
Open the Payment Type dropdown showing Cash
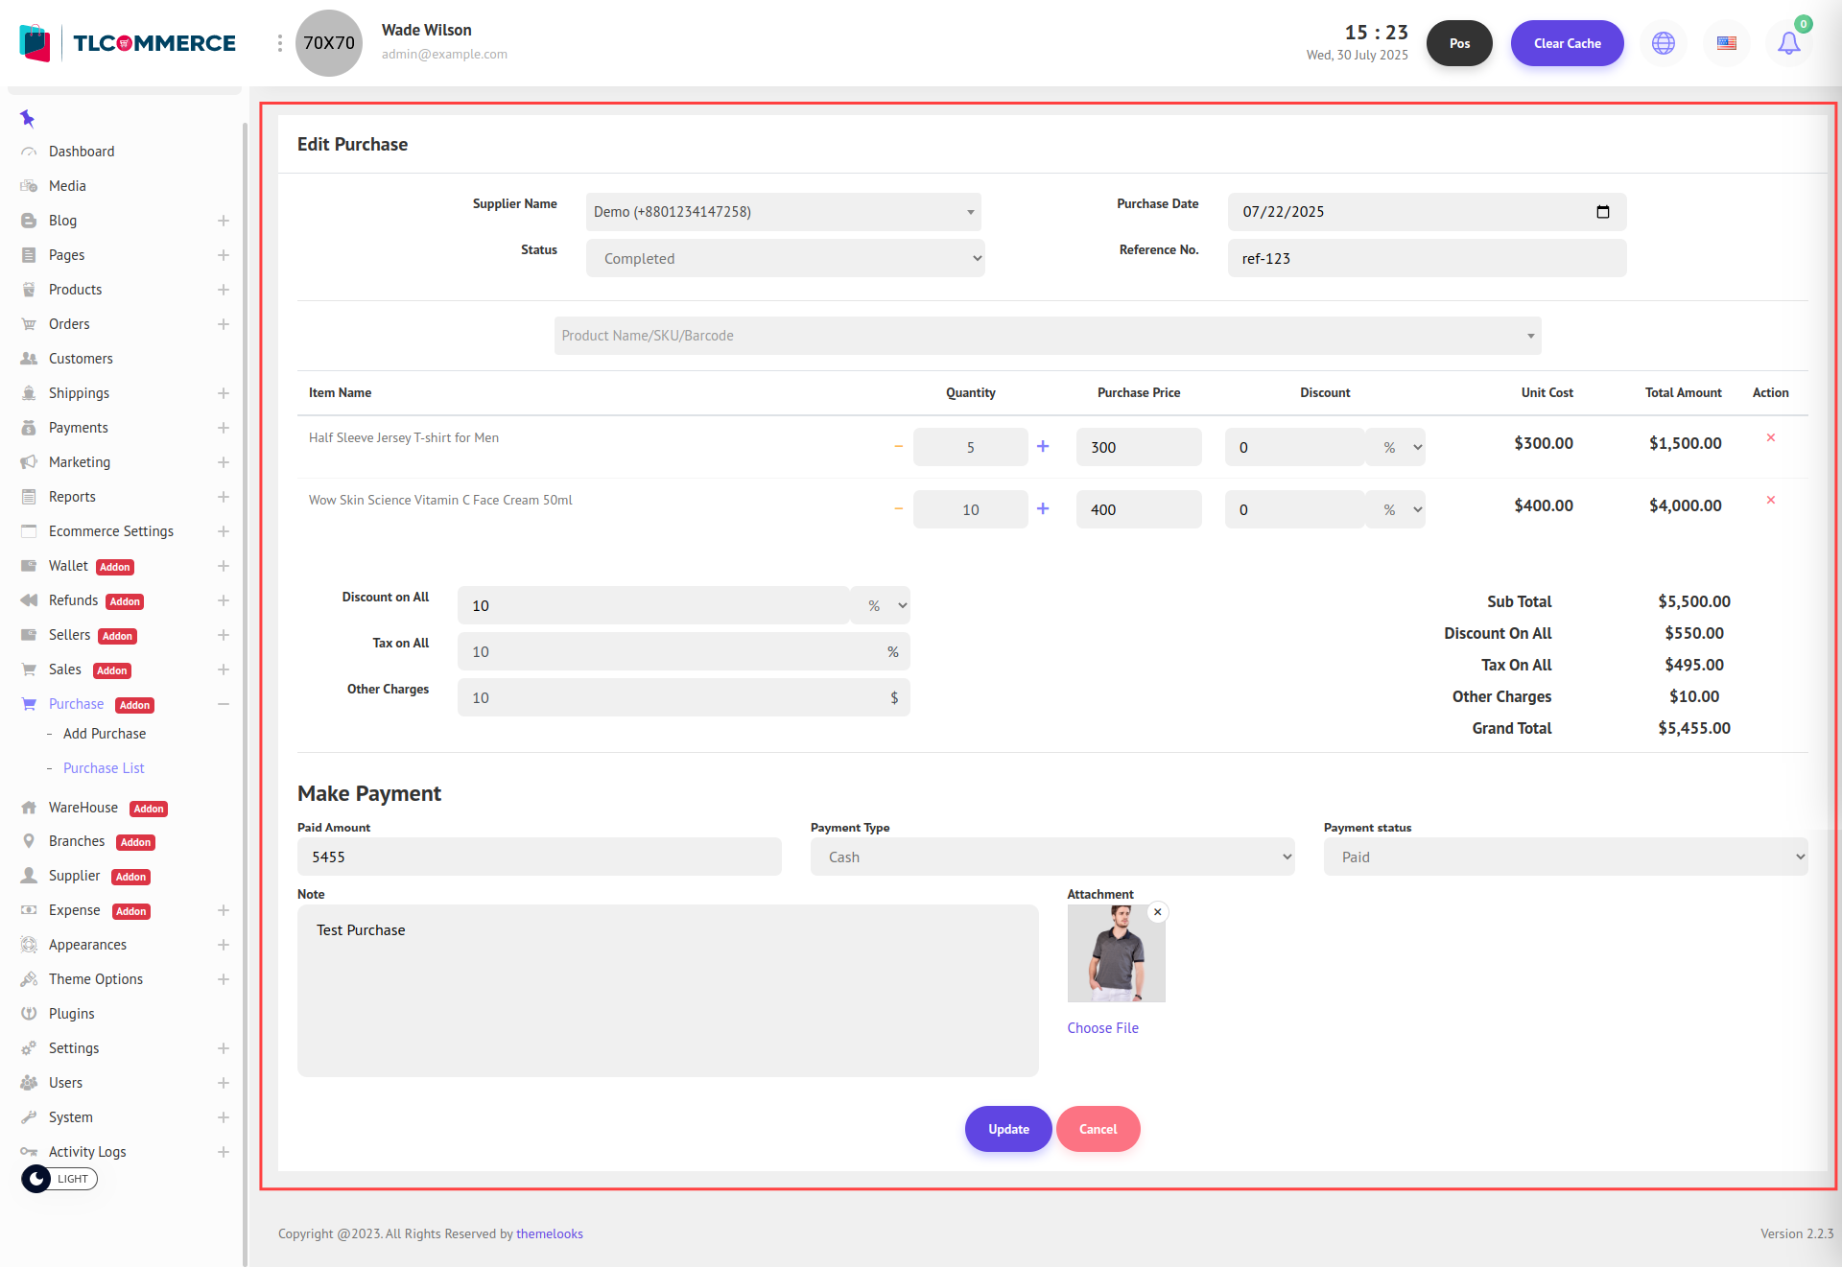coord(1051,857)
